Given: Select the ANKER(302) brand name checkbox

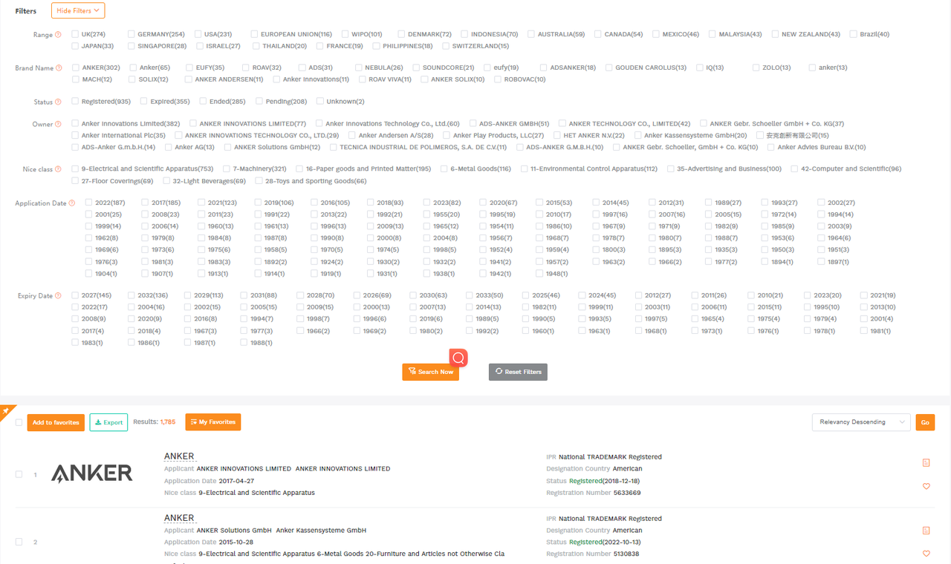Looking at the screenshot, I should click(x=76, y=68).
